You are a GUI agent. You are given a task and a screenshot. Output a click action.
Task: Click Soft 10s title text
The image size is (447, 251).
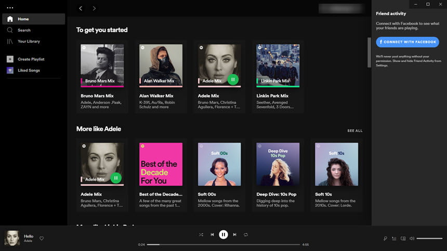pos(323,194)
